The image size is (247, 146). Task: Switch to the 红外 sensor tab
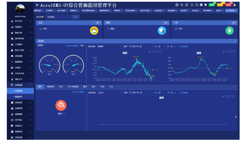point(61,86)
